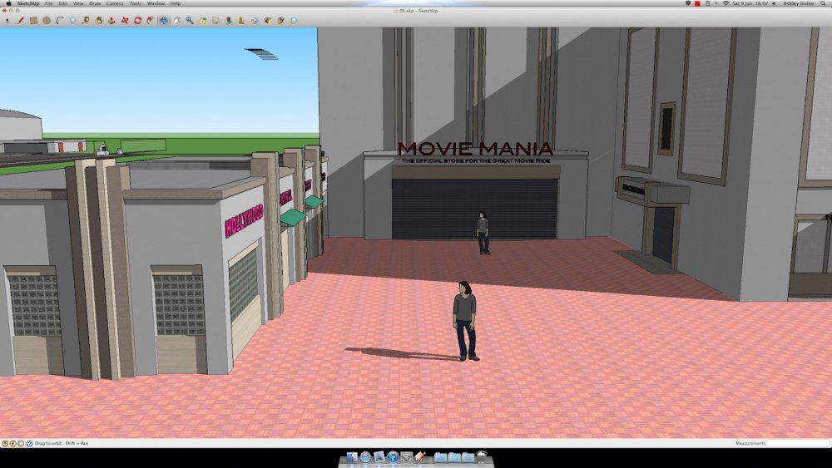The height and width of the screenshot is (468, 832).
Task: Open Spotlight search in menu bar
Action: pos(824,3)
